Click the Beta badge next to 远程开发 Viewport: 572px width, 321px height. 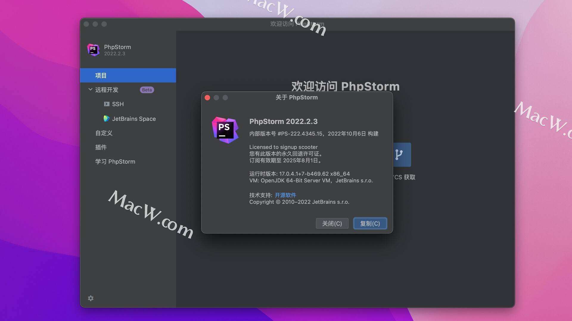click(x=147, y=90)
